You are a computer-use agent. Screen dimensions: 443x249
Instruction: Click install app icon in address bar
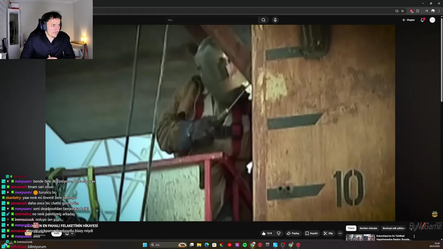pyautogui.click(x=397, y=11)
